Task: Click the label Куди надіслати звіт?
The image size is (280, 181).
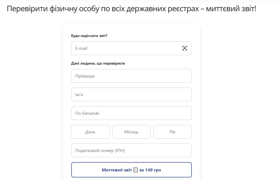Action: click(x=89, y=35)
